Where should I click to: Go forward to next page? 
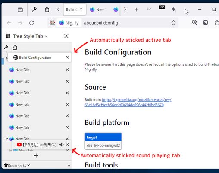20,23
